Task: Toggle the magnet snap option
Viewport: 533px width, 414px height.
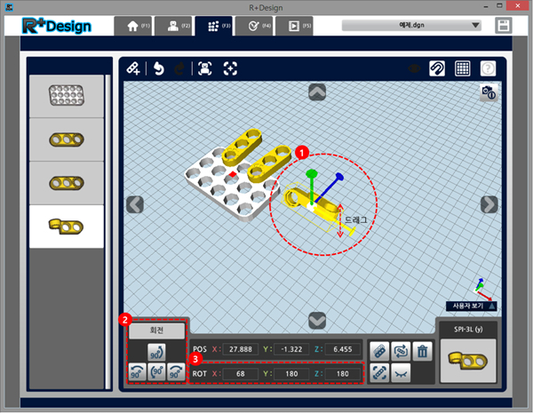Action: pos(437,68)
